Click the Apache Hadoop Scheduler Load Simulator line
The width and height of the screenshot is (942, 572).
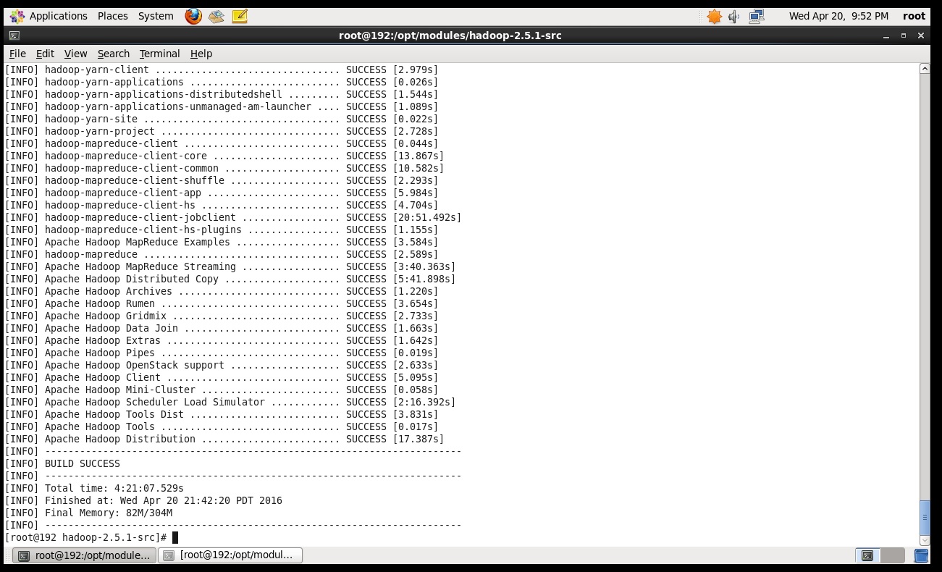tap(230, 402)
